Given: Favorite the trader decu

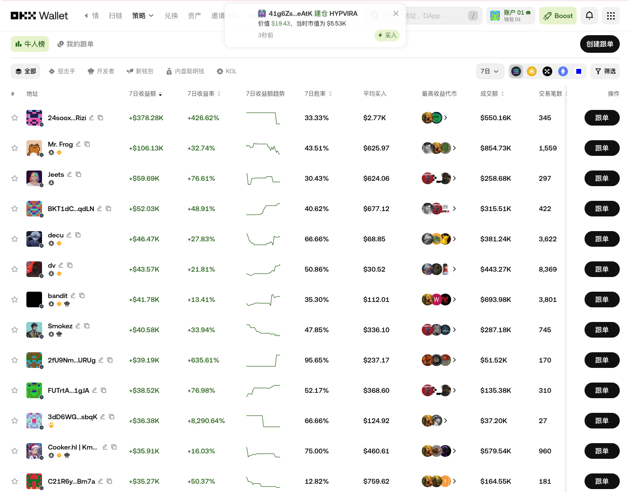Looking at the screenshot, I should pyautogui.click(x=15, y=239).
